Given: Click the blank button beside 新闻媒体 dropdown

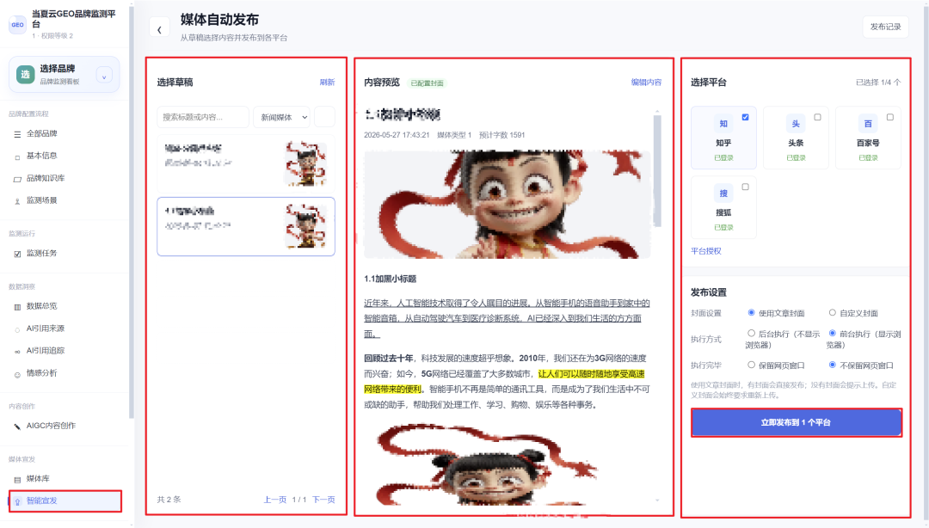Looking at the screenshot, I should 324,117.
